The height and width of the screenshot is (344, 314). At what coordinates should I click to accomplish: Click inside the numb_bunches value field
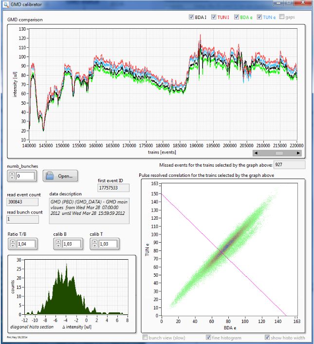(25, 176)
